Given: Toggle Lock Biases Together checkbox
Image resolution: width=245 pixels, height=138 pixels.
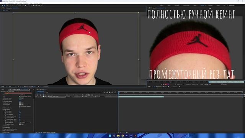Looking at the screenshot, I should (20, 106).
